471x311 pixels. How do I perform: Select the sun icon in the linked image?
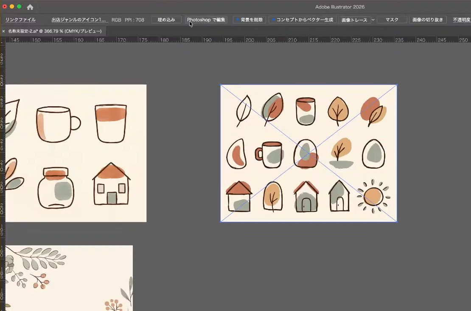[x=373, y=196]
